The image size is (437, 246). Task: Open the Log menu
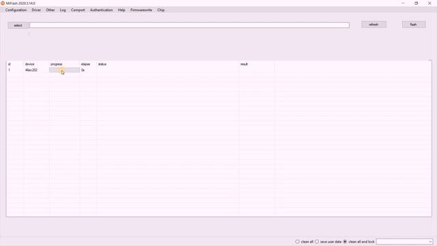[x=63, y=10]
